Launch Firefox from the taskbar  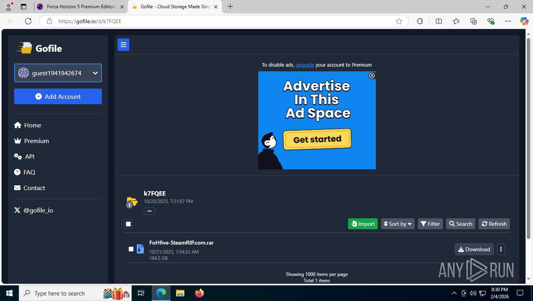pyautogui.click(x=199, y=293)
